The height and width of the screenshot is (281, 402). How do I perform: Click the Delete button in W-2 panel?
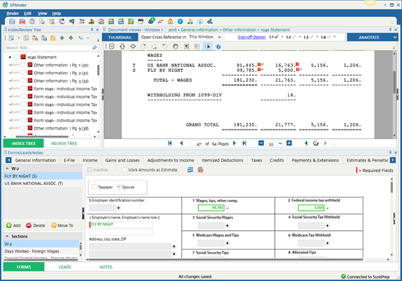click(35, 225)
